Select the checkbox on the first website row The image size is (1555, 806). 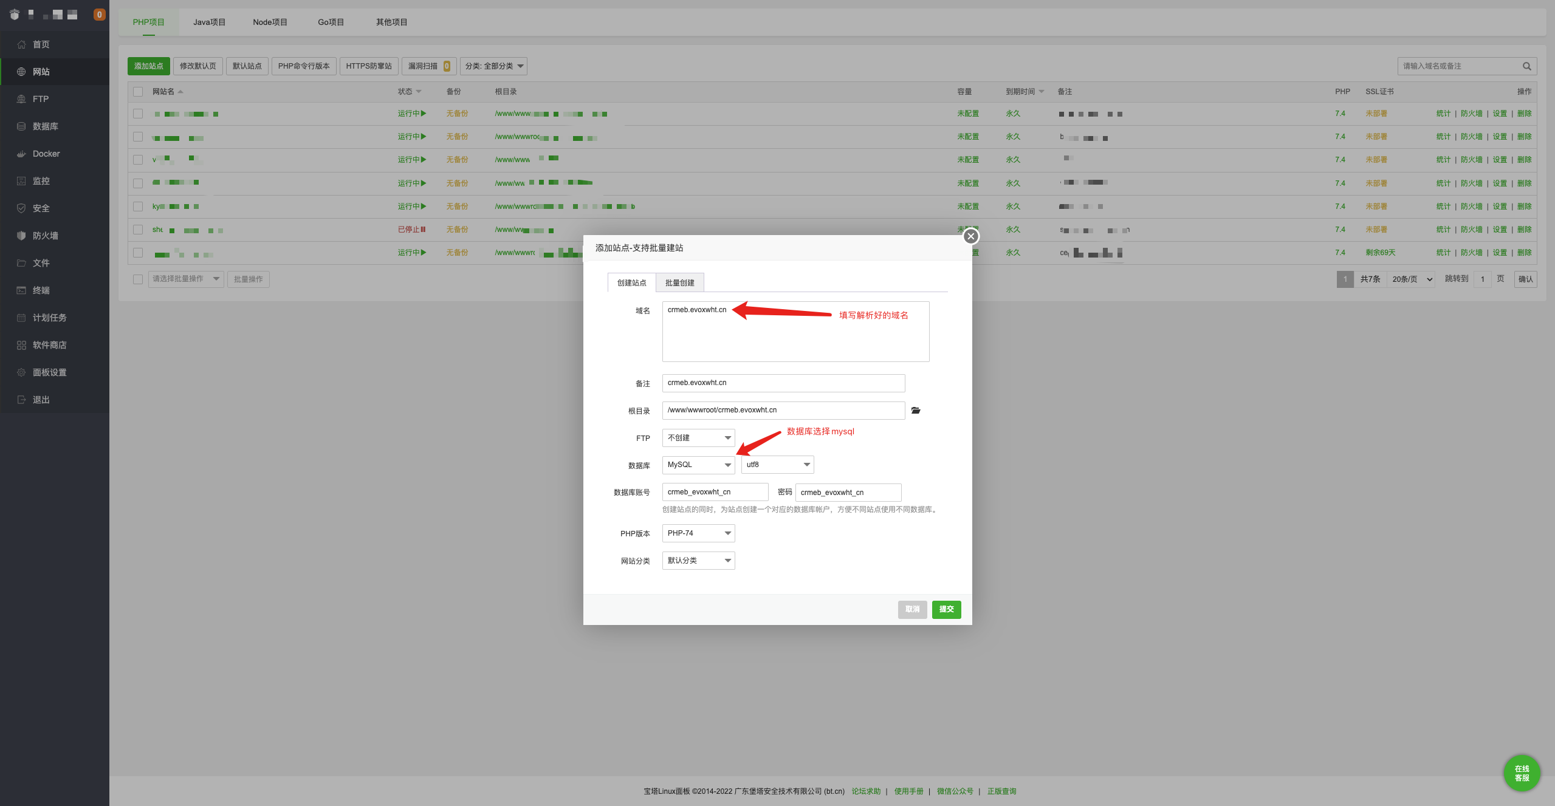138,113
